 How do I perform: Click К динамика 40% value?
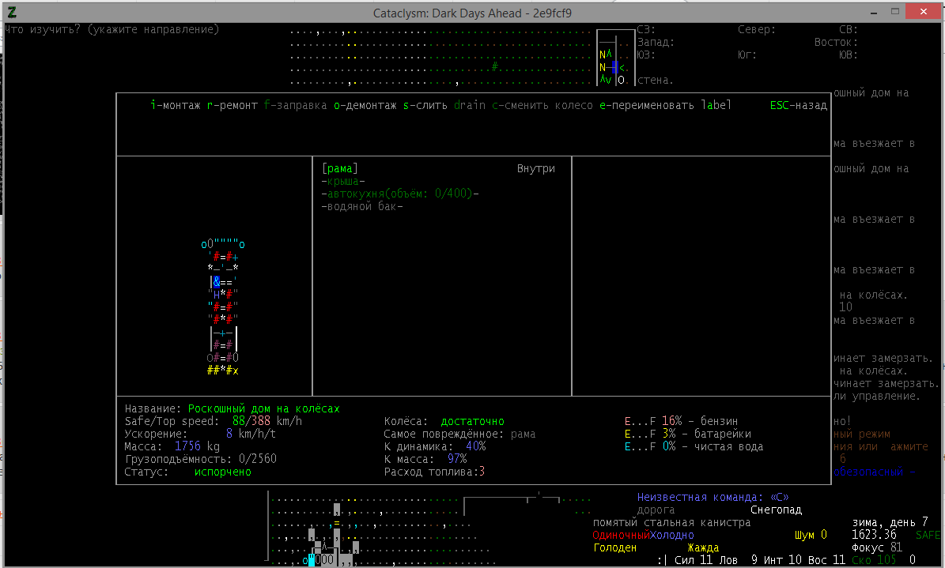pyautogui.click(x=475, y=447)
